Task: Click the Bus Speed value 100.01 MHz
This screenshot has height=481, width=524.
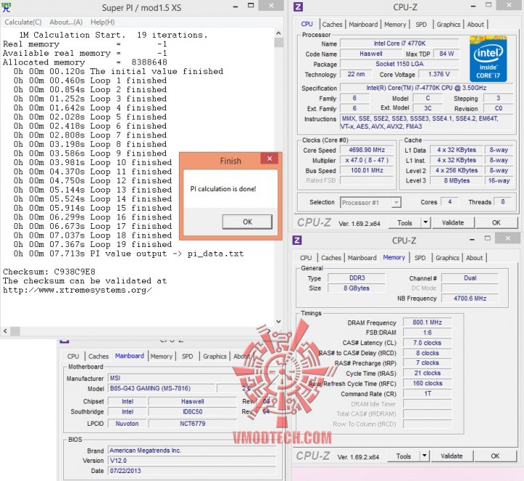Action: (367, 171)
